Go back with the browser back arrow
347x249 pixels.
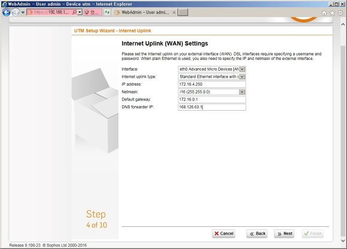tap(6, 13)
